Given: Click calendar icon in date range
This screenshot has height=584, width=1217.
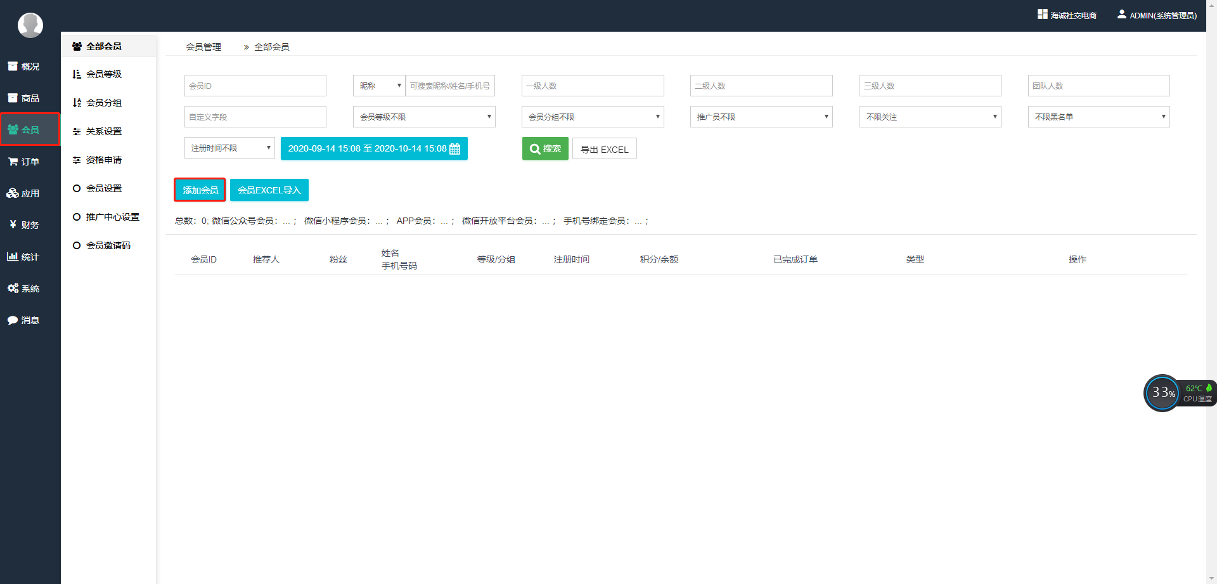Looking at the screenshot, I should pyautogui.click(x=454, y=149).
